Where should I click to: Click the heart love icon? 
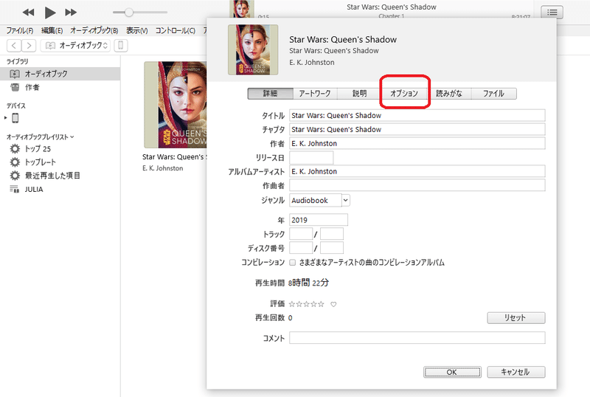[x=333, y=304]
